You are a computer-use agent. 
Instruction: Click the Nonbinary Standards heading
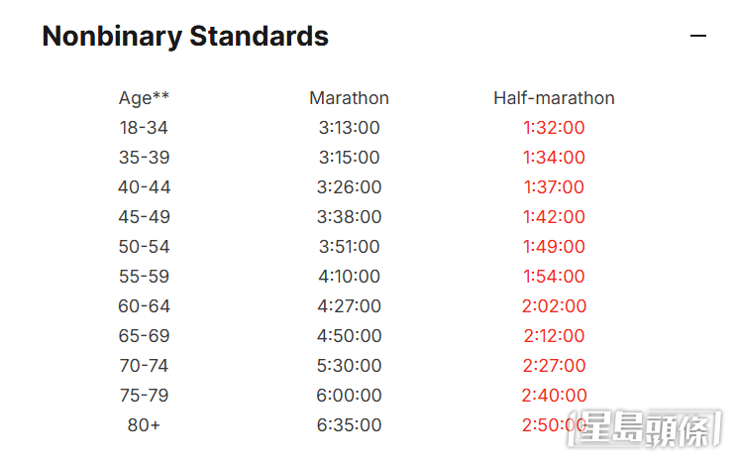[185, 36]
